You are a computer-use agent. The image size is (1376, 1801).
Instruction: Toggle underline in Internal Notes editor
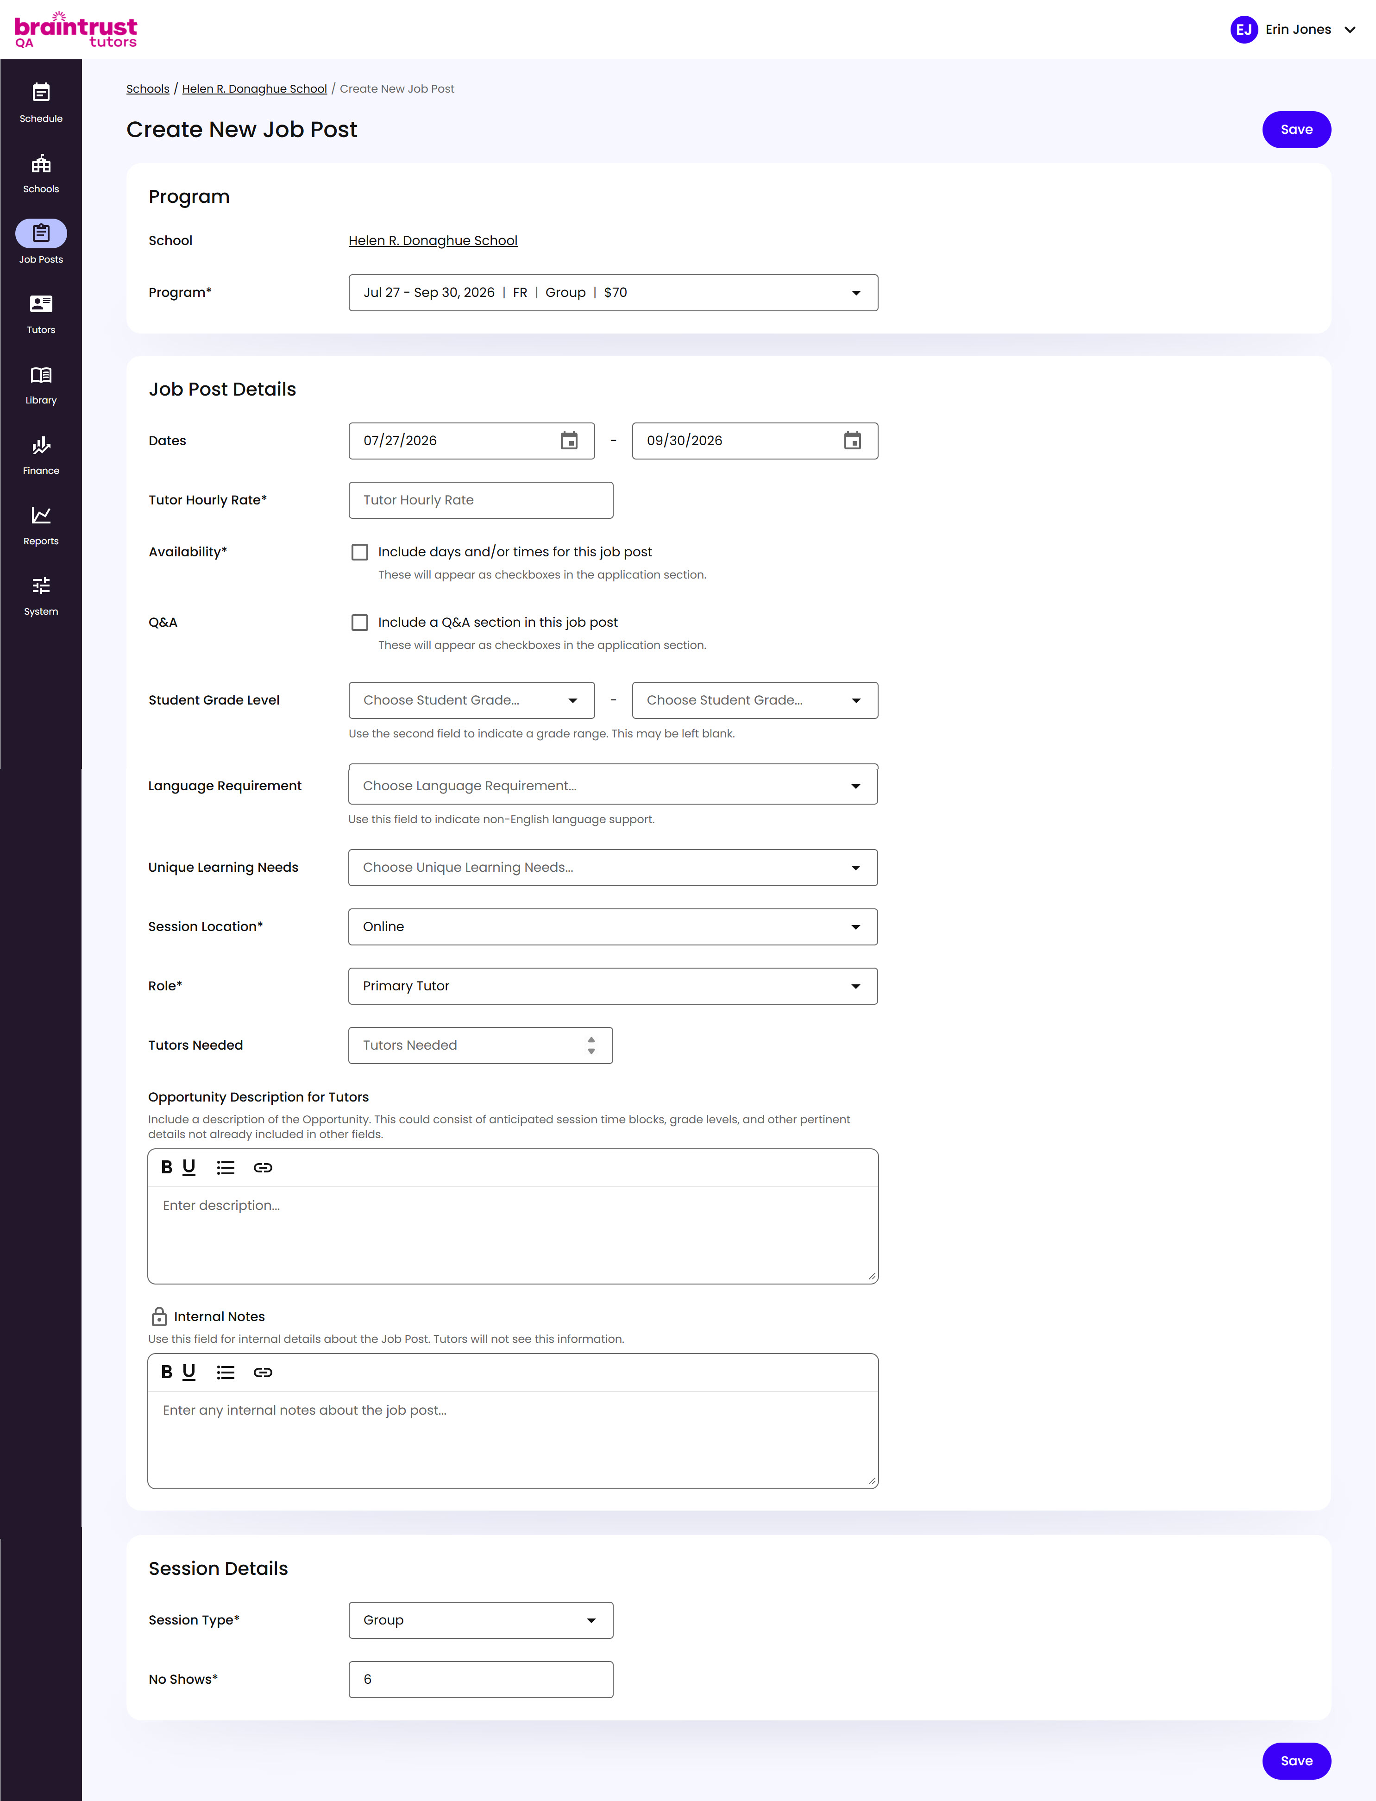(189, 1372)
